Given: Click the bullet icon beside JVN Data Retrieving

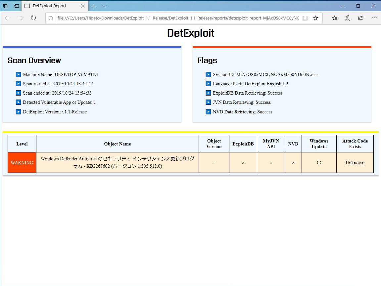Looking at the screenshot, I should [x=208, y=102].
